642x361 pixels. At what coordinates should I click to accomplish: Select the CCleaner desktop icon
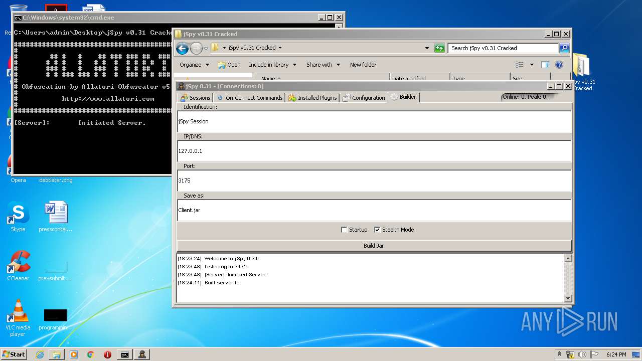(18, 266)
